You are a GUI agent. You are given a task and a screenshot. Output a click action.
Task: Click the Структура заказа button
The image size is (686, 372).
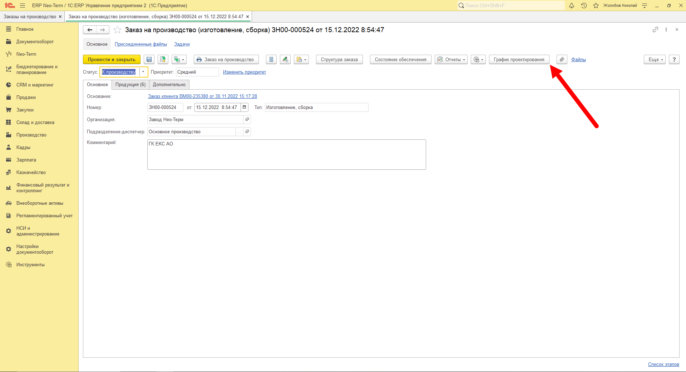pyautogui.click(x=339, y=60)
